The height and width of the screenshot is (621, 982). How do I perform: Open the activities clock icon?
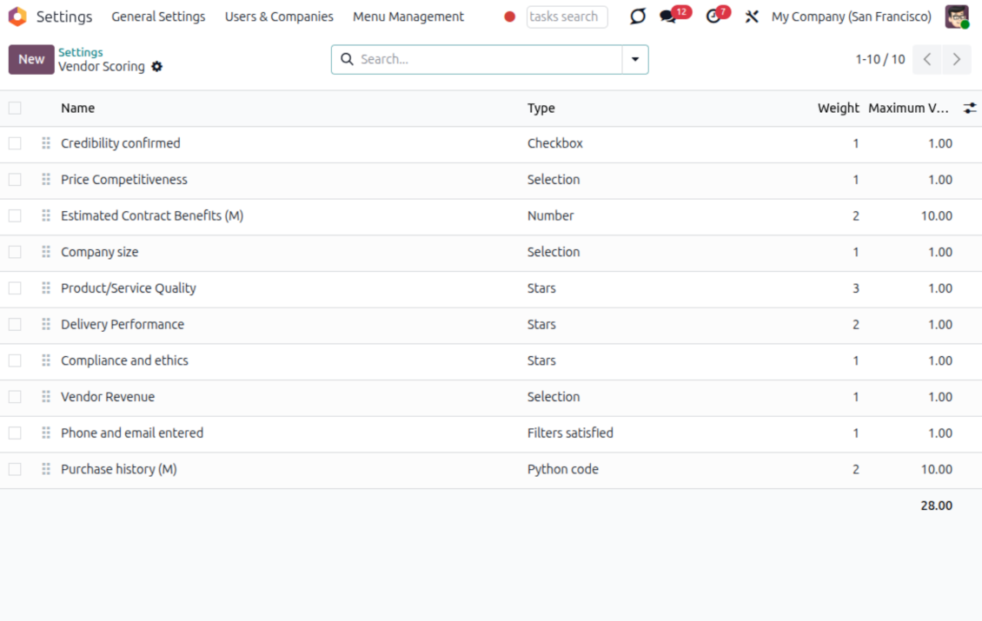point(713,17)
